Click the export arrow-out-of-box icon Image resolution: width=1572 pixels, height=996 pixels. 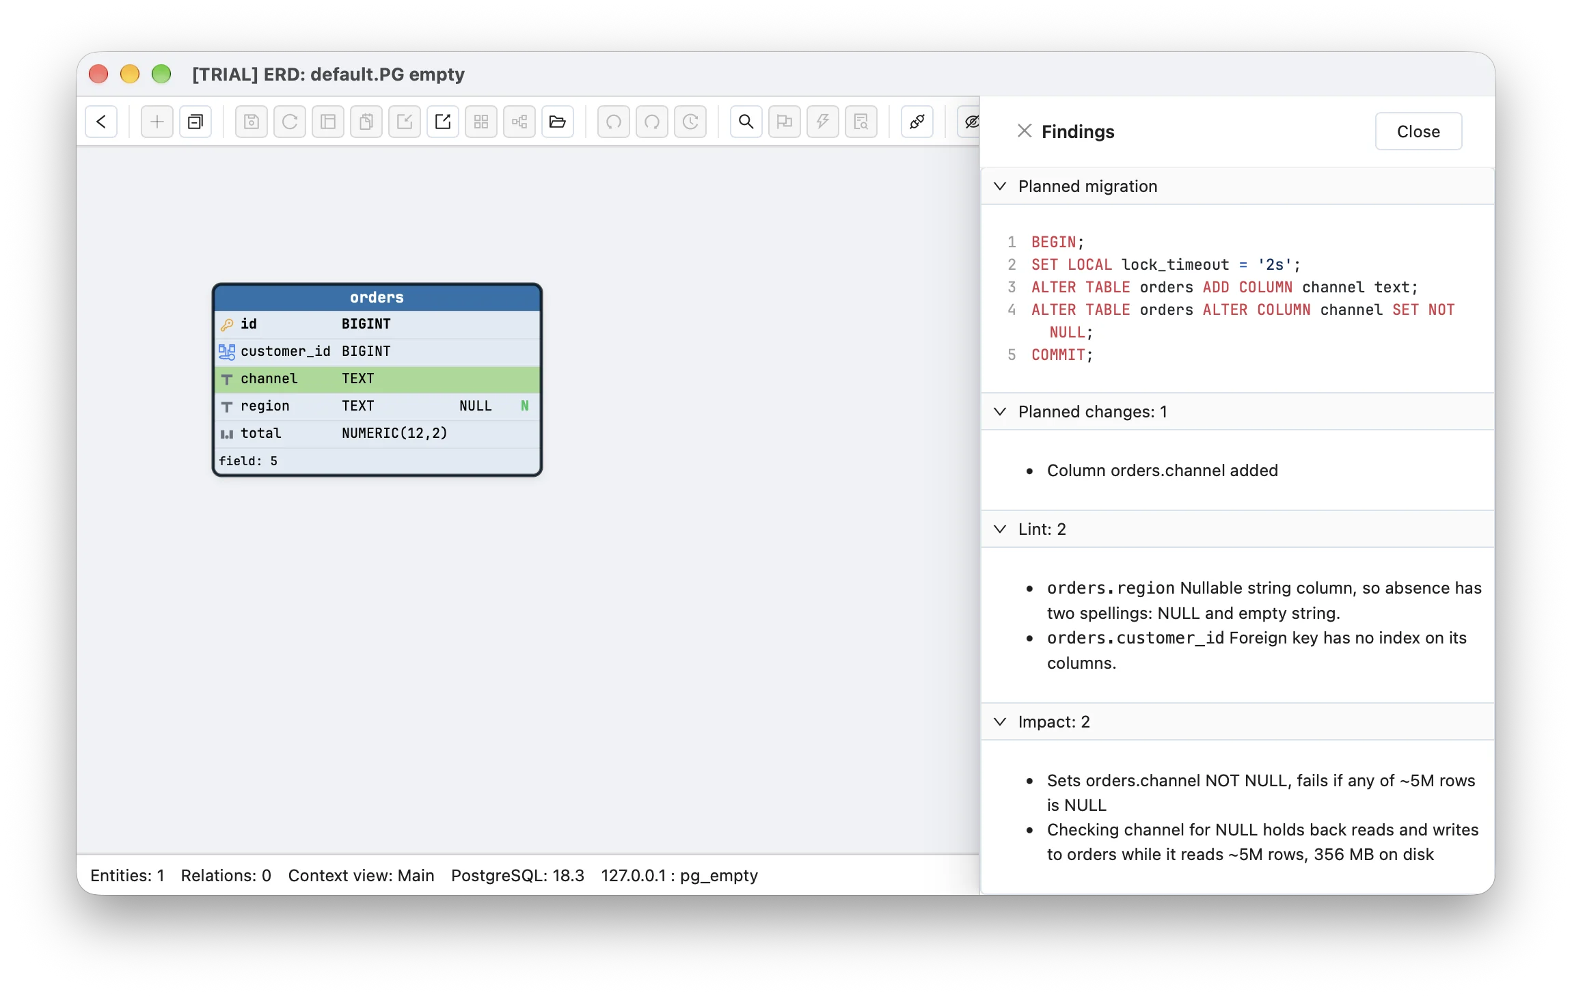443,122
